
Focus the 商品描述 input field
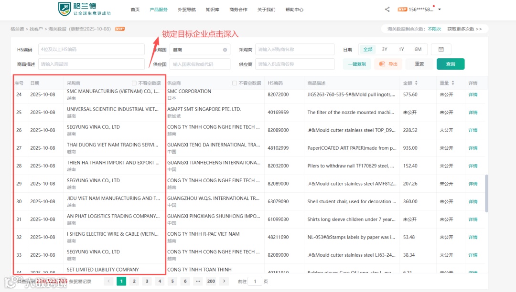(91, 64)
